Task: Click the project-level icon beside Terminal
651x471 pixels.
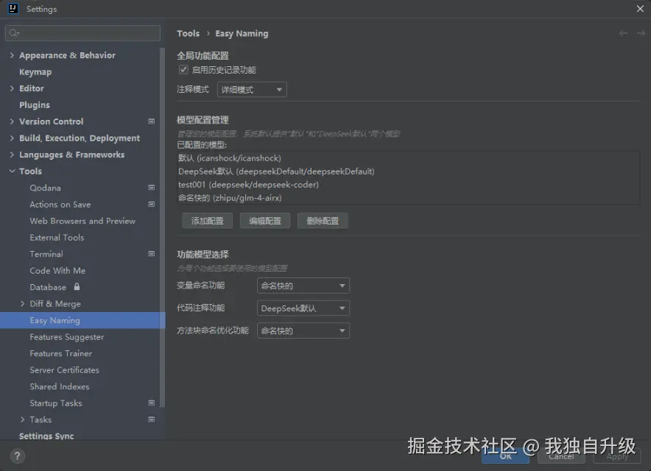Action: 151,254
